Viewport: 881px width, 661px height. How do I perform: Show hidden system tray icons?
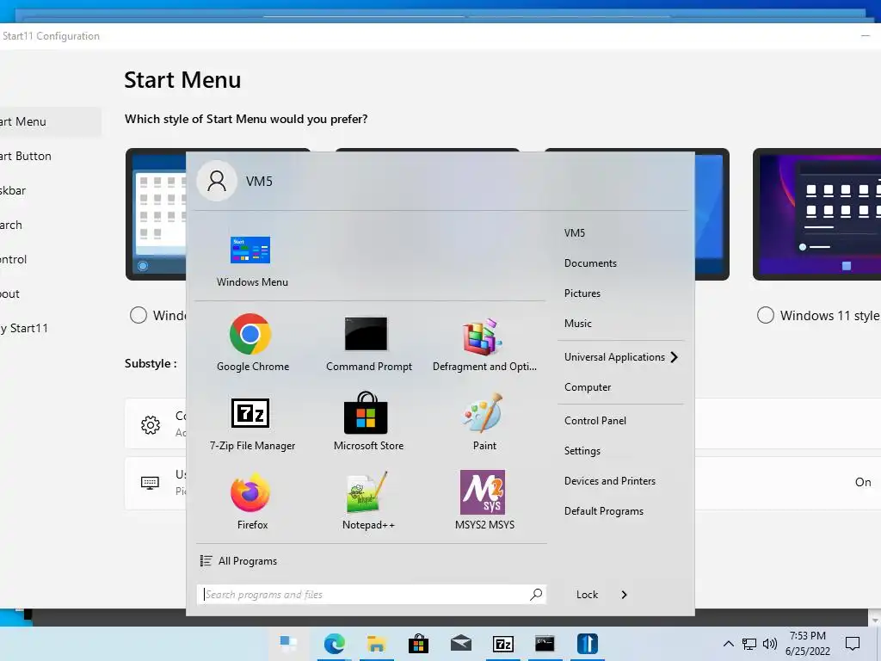pyautogui.click(x=728, y=644)
